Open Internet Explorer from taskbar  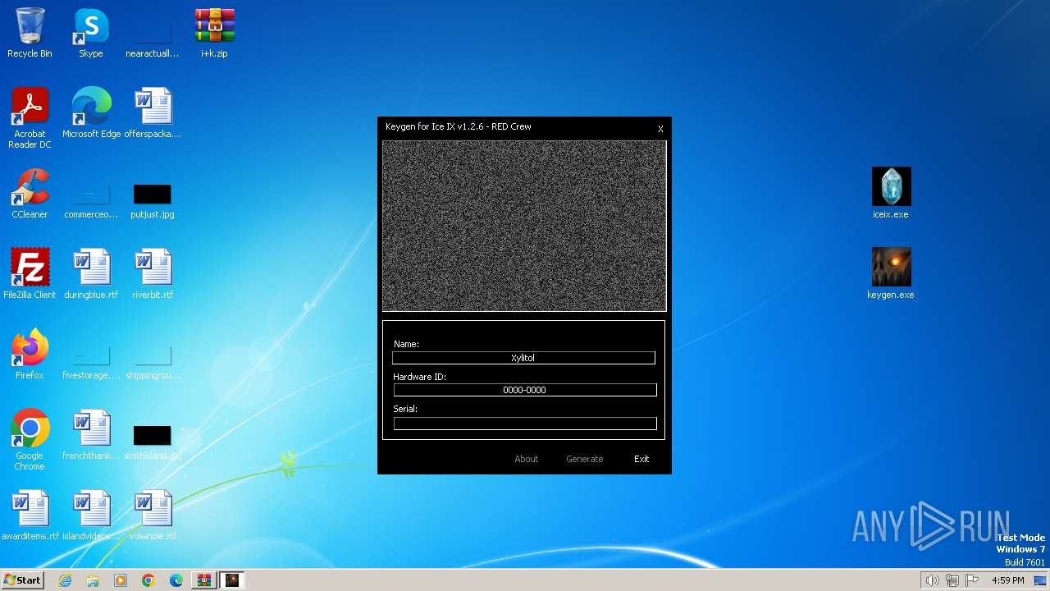click(x=65, y=580)
